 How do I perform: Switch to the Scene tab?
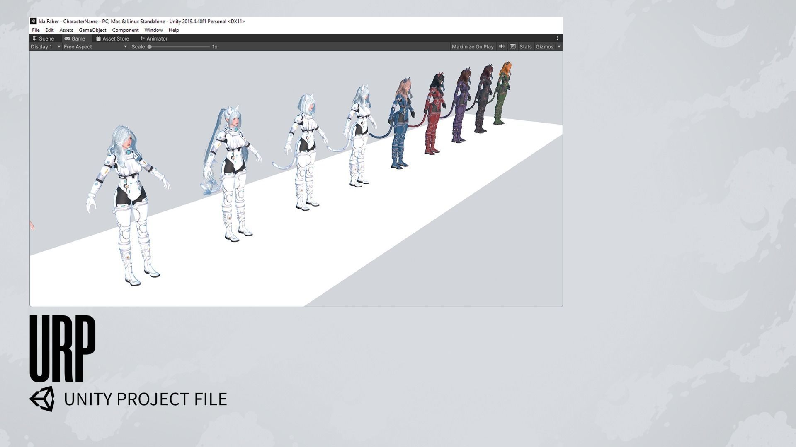(x=43, y=38)
